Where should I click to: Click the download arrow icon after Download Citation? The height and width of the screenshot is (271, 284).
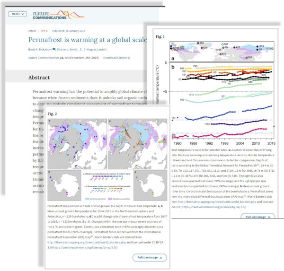pos(129,58)
